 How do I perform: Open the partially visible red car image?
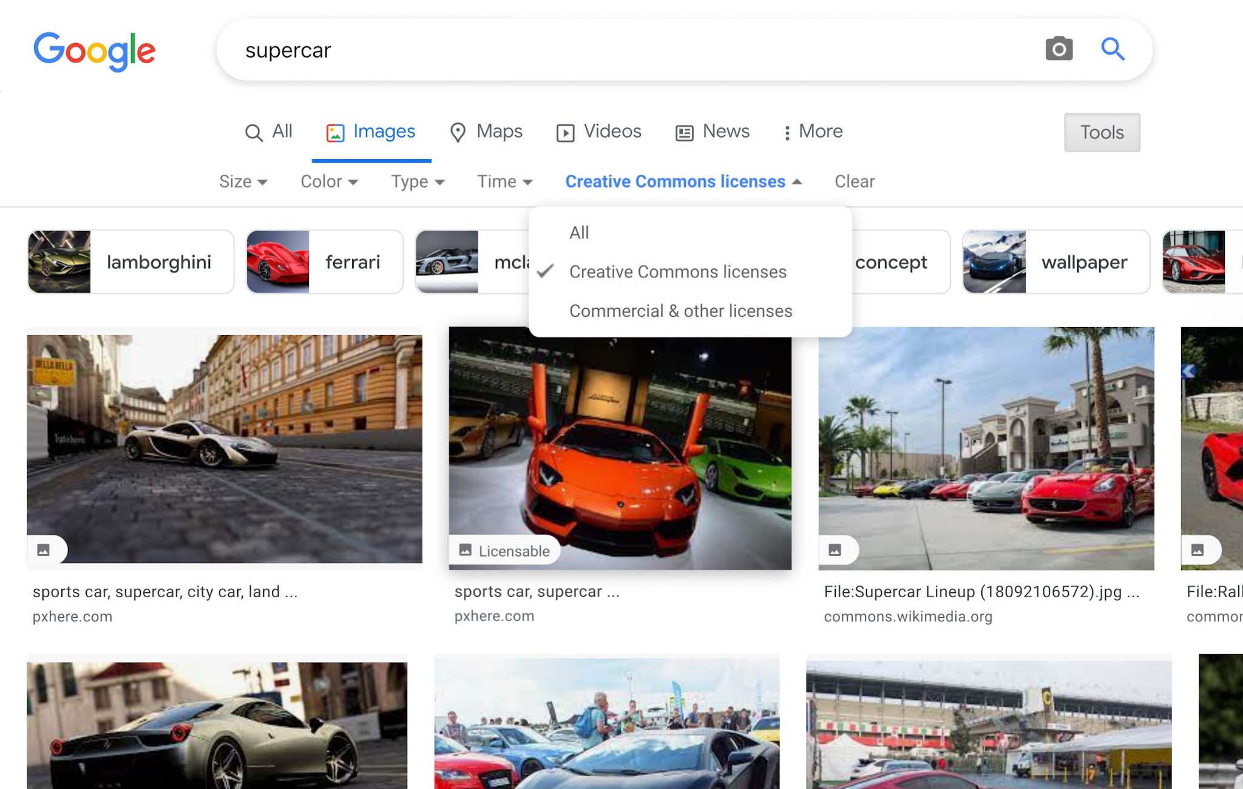[x=1212, y=449]
